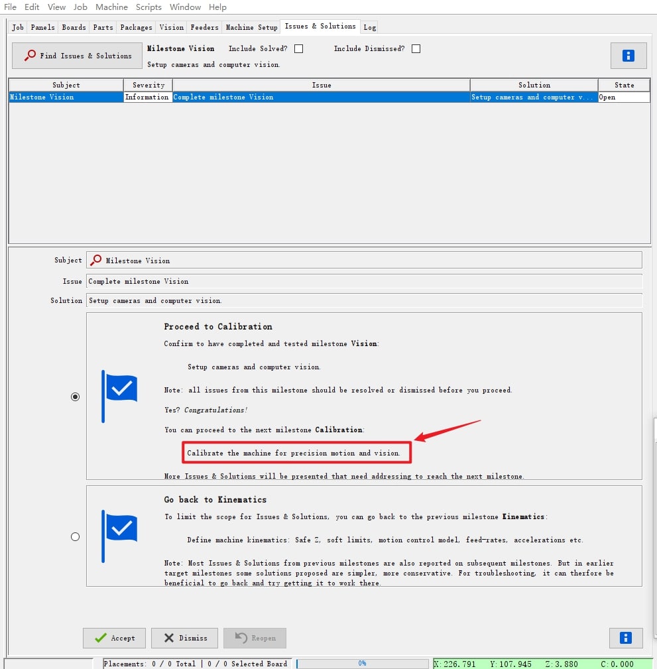
Task: Click the Information severity cell
Action: coord(148,97)
